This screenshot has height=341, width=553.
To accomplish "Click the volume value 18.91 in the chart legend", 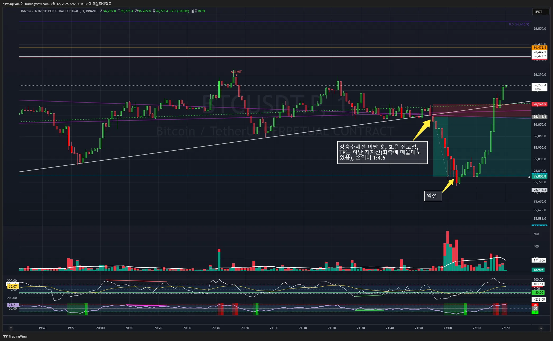I will (201, 11).
